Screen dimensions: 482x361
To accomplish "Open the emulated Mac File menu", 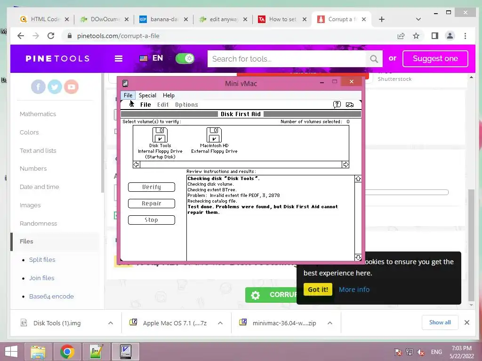I will coord(145,105).
